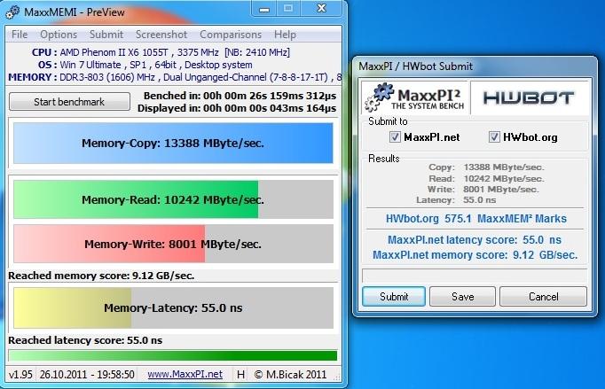Click the 'MaxxPI / HWbot Submit' title bar
This screenshot has height=389, width=605.
click(x=475, y=66)
